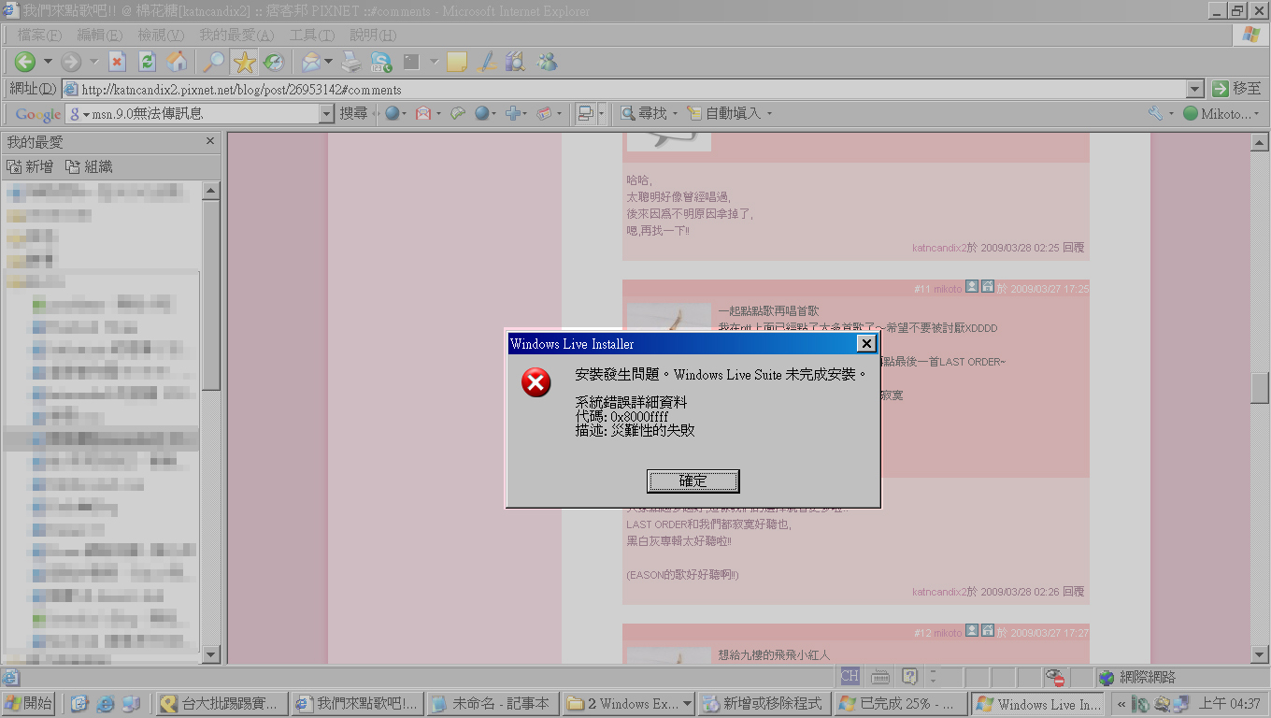1271x718 pixels.
Task: Click the popup blocker window icon
Action: pyautogui.click(x=585, y=113)
